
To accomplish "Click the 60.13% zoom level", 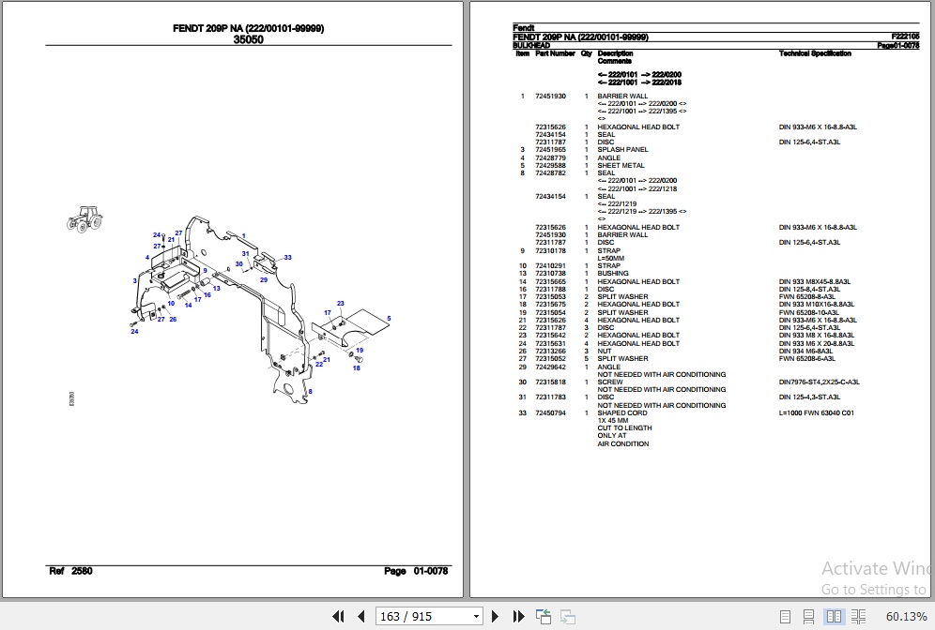I will (907, 616).
